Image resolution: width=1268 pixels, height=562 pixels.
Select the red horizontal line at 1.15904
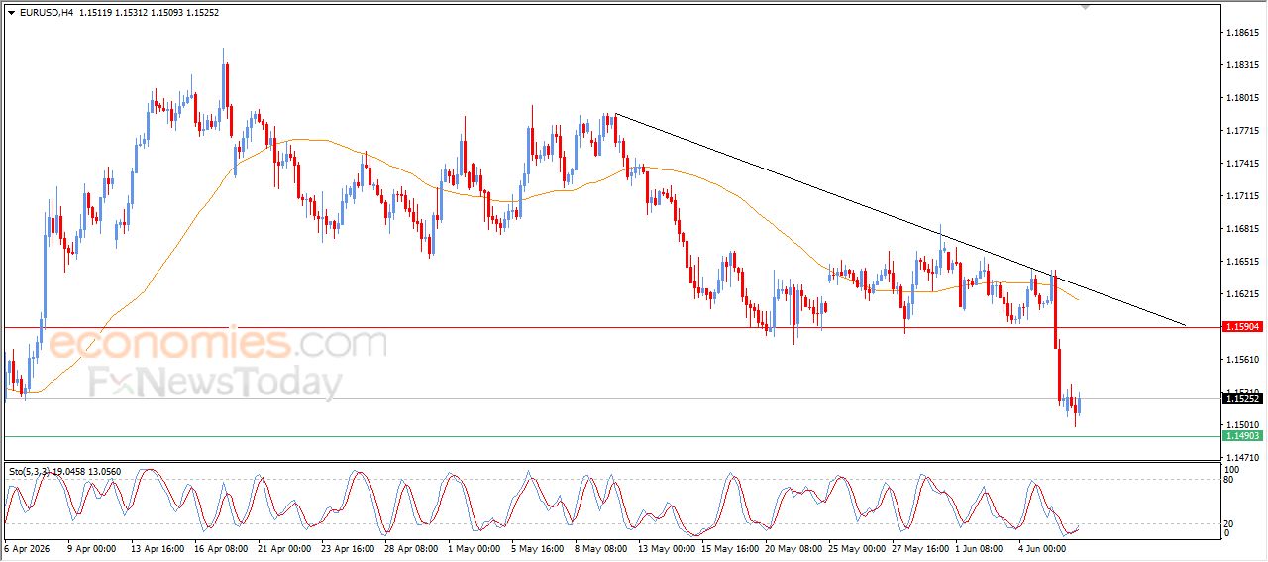610,327
